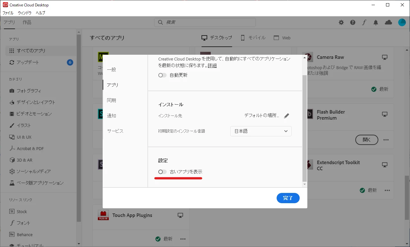
Task: Select the Web tab
Action: coord(282,38)
